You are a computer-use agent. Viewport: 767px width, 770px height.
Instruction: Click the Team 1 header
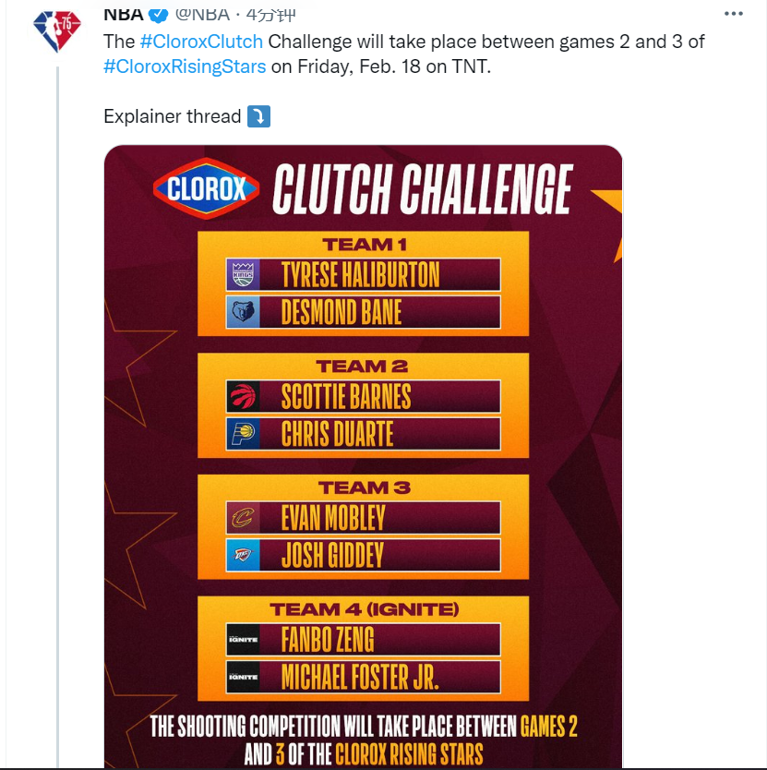[x=364, y=245]
